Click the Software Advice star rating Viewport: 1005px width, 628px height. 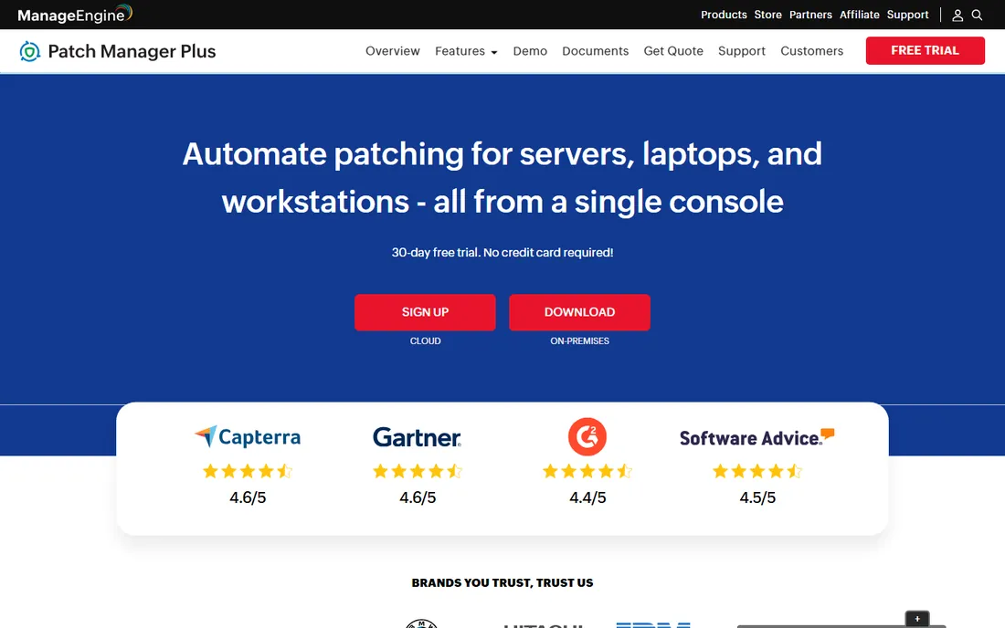tap(757, 472)
